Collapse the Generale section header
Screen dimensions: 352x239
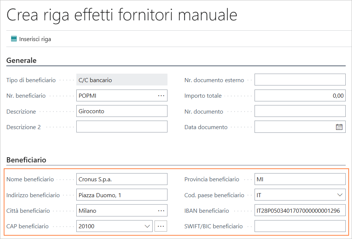click(x=21, y=60)
